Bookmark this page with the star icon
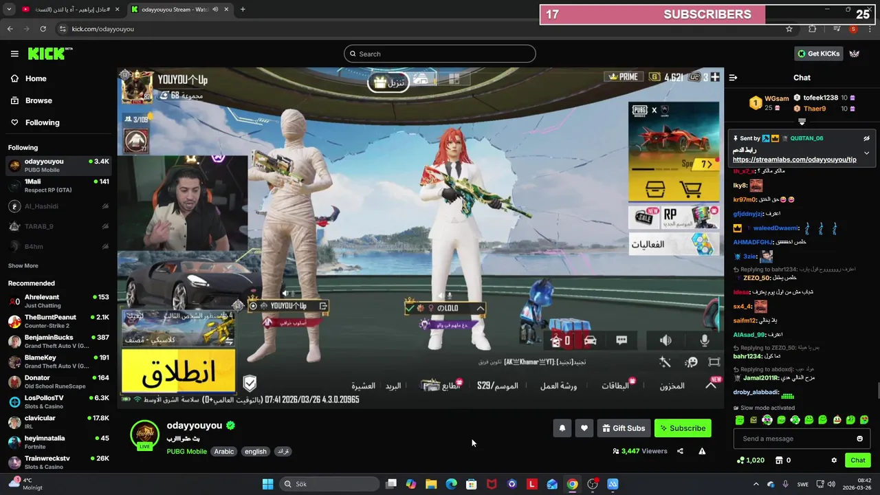 pyautogui.click(x=789, y=29)
